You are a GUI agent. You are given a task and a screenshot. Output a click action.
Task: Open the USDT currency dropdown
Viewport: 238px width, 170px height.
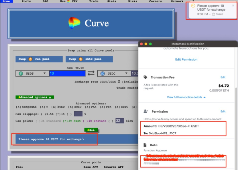32,74
